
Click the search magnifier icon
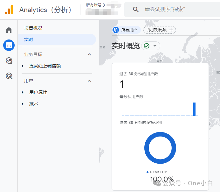tap(135, 10)
